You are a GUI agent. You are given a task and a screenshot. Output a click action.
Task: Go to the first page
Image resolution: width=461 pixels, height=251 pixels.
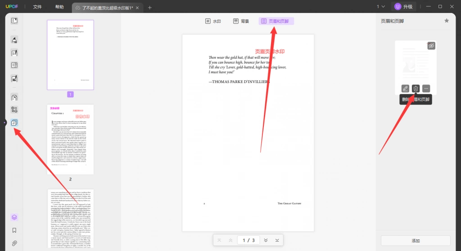tap(219, 240)
